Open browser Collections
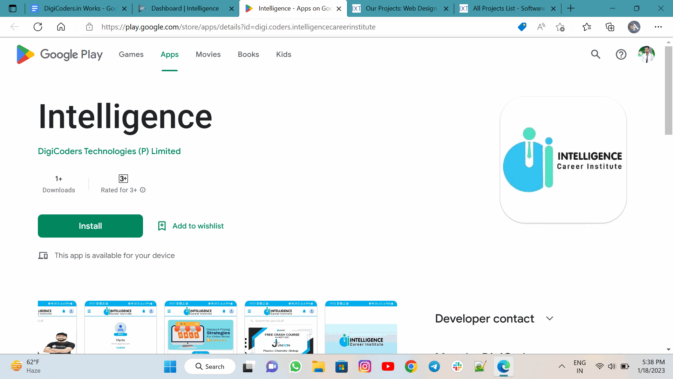Image resolution: width=673 pixels, height=379 pixels. tap(610, 27)
